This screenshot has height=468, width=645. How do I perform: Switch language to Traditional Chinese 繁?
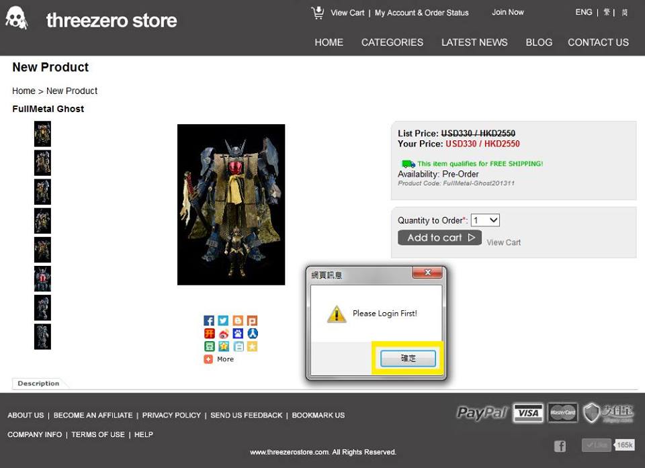[607, 12]
